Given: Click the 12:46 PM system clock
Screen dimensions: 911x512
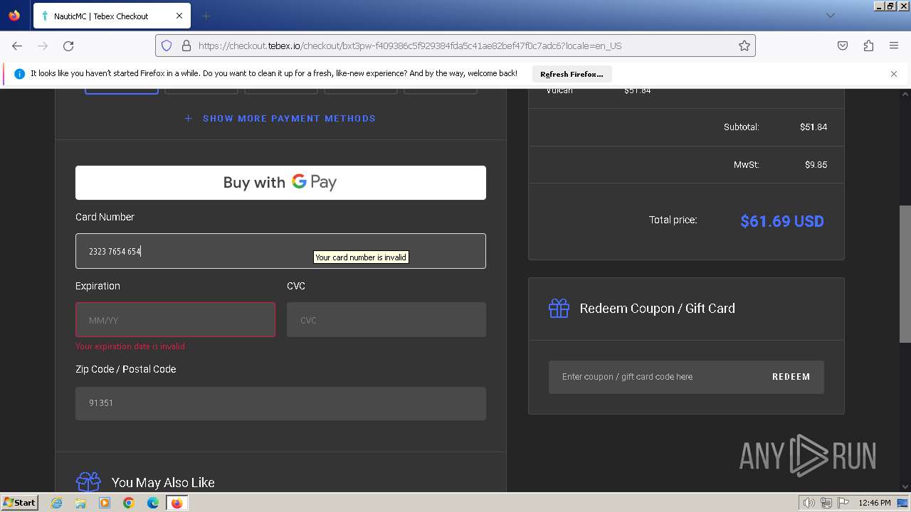Looking at the screenshot, I should 874,503.
